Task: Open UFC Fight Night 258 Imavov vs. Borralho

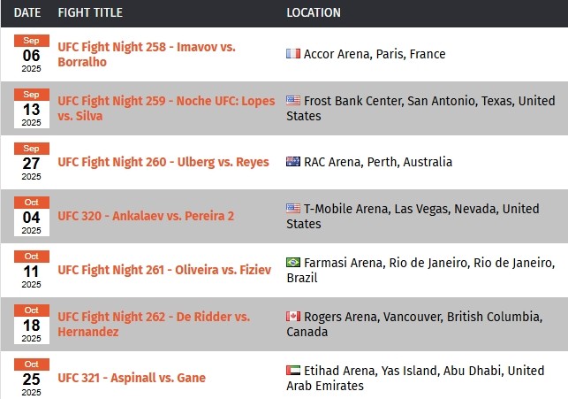Action: pos(147,55)
